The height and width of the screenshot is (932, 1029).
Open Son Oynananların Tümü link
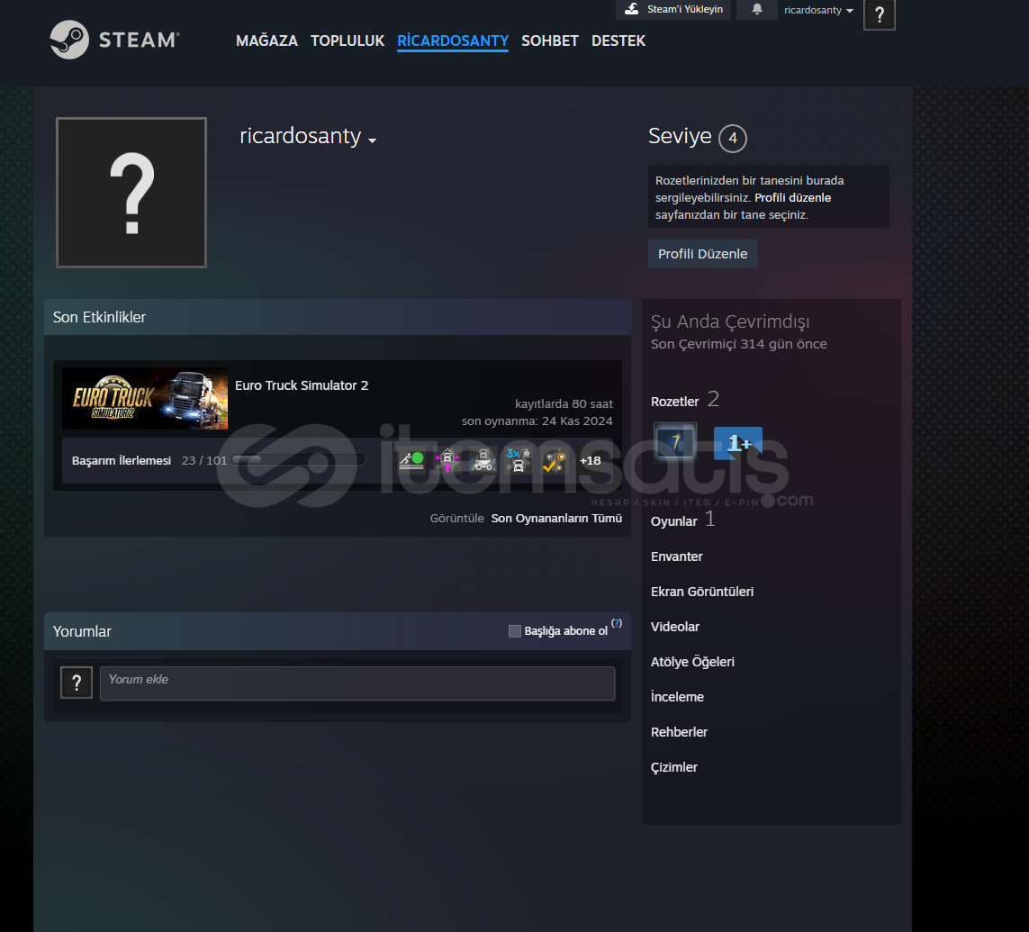[556, 519]
